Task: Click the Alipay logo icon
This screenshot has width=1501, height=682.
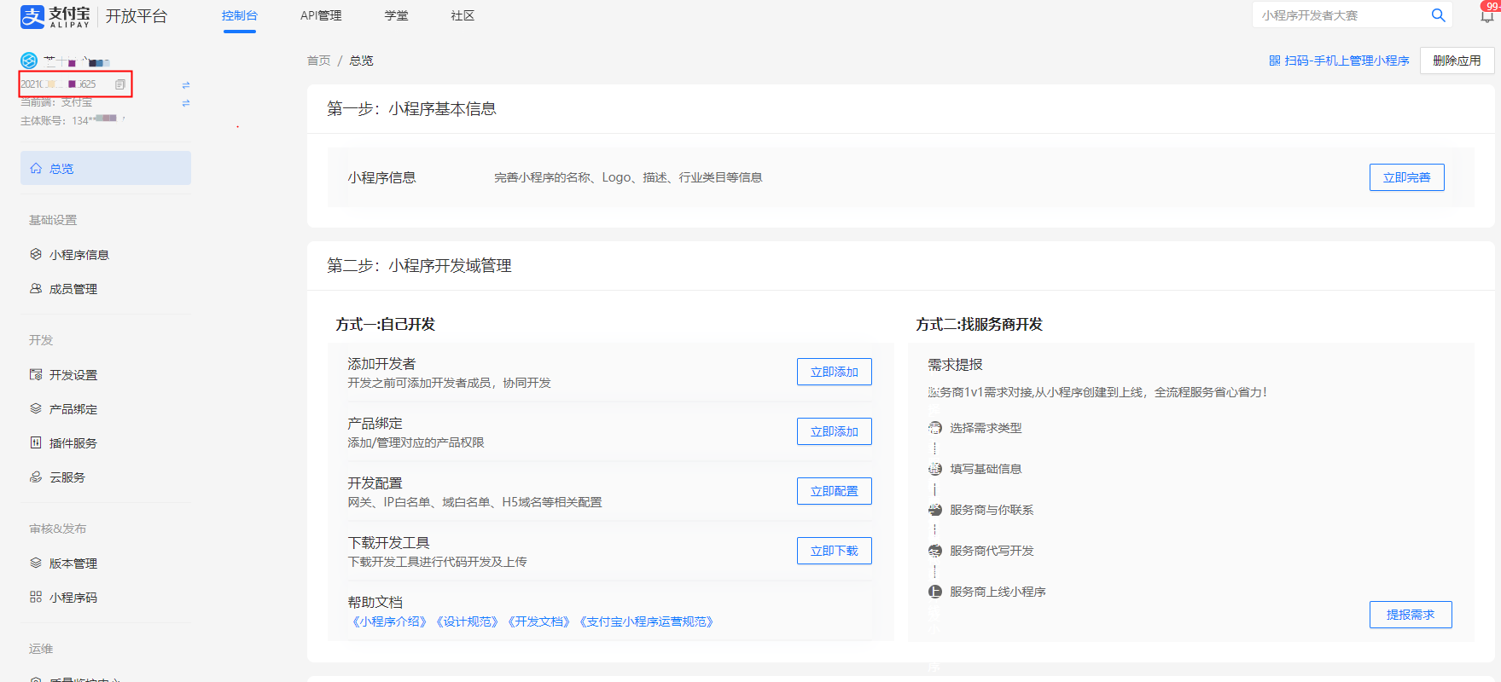Action: [x=32, y=16]
